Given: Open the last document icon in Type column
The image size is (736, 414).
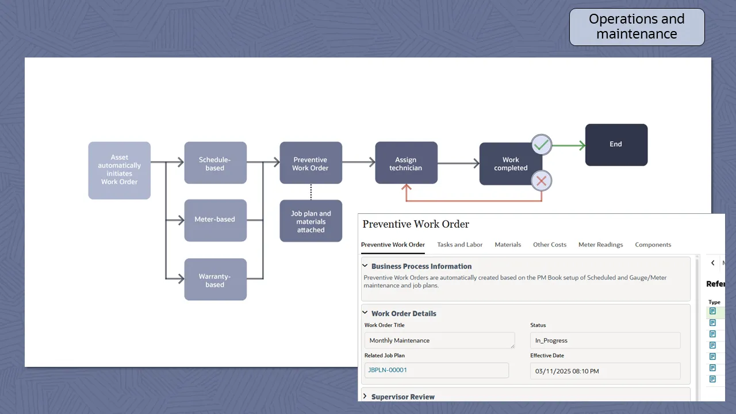Looking at the screenshot, I should 712,379.
